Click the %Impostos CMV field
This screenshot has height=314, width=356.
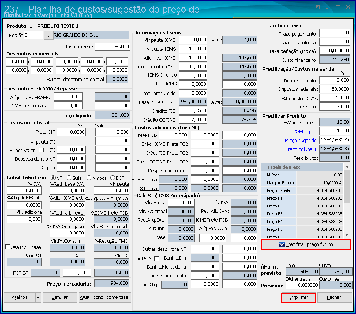tap(335, 98)
